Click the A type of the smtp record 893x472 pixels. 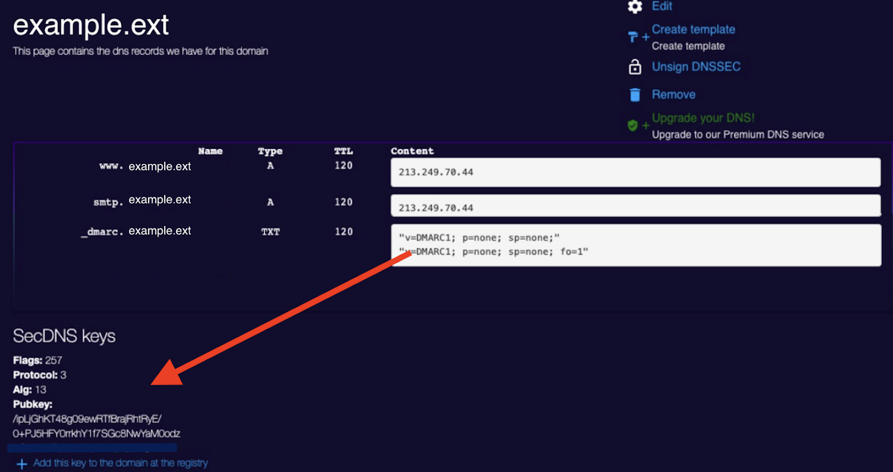click(270, 202)
